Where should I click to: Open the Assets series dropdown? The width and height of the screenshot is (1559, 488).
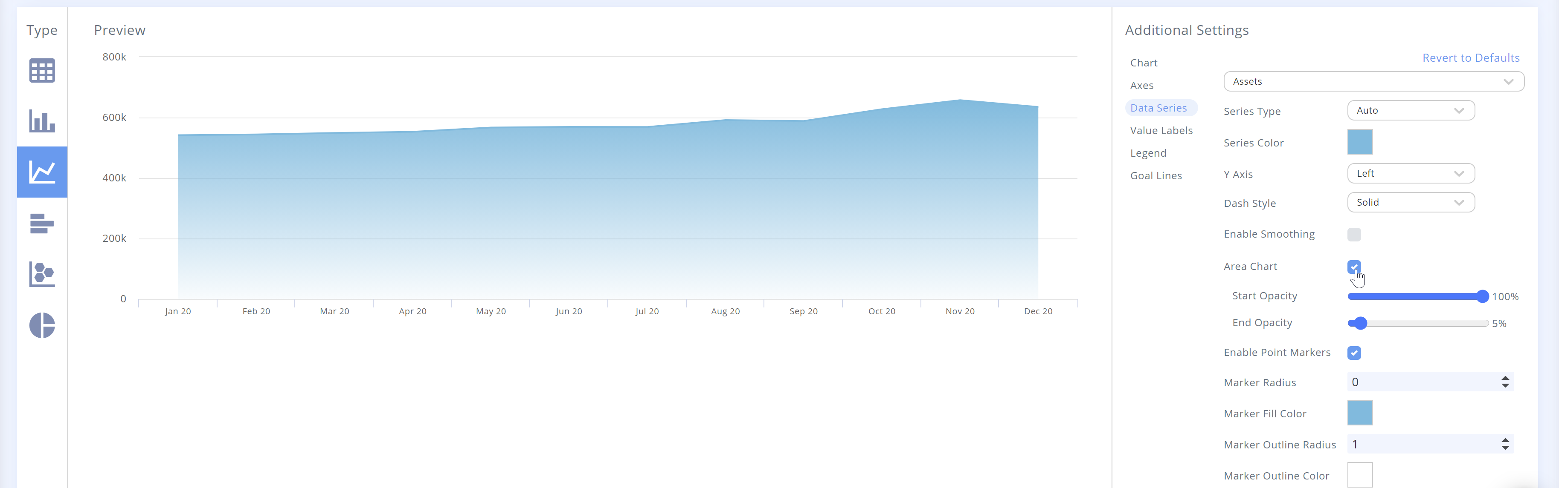click(x=1373, y=81)
